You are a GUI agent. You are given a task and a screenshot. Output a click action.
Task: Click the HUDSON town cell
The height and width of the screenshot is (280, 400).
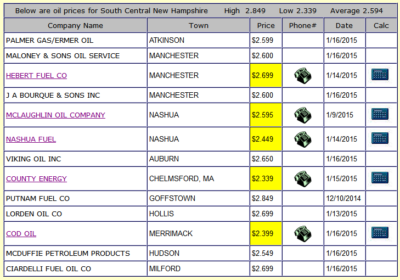[x=198, y=253]
